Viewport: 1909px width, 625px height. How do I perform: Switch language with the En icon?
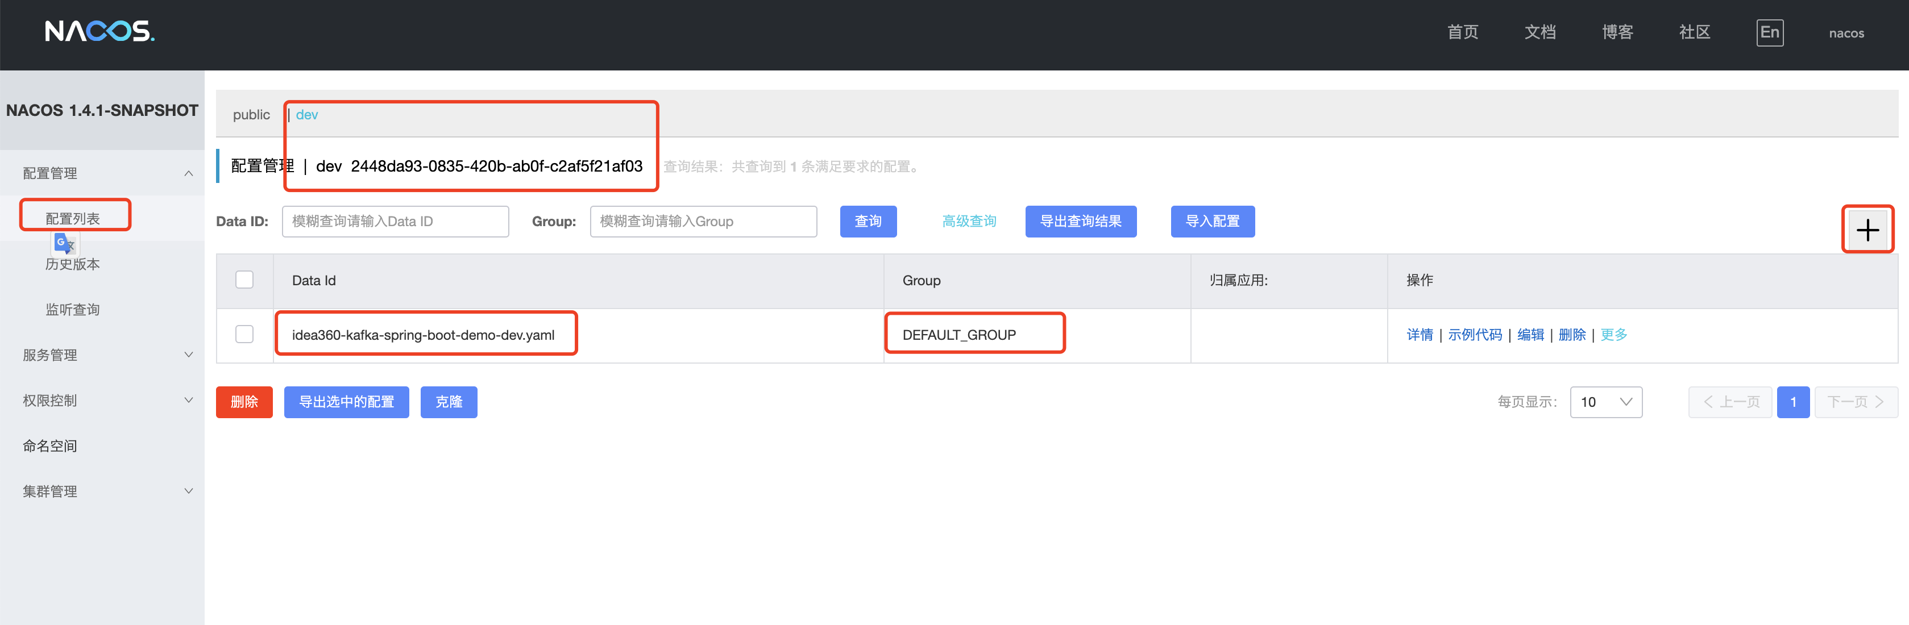click(1769, 32)
